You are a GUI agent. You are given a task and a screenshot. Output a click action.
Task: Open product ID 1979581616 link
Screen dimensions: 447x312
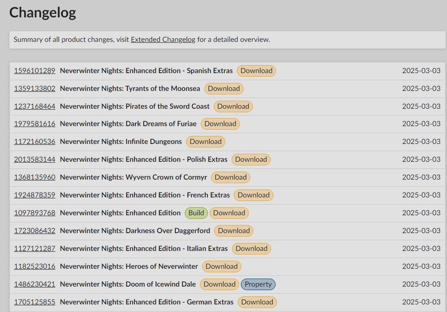click(x=34, y=123)
